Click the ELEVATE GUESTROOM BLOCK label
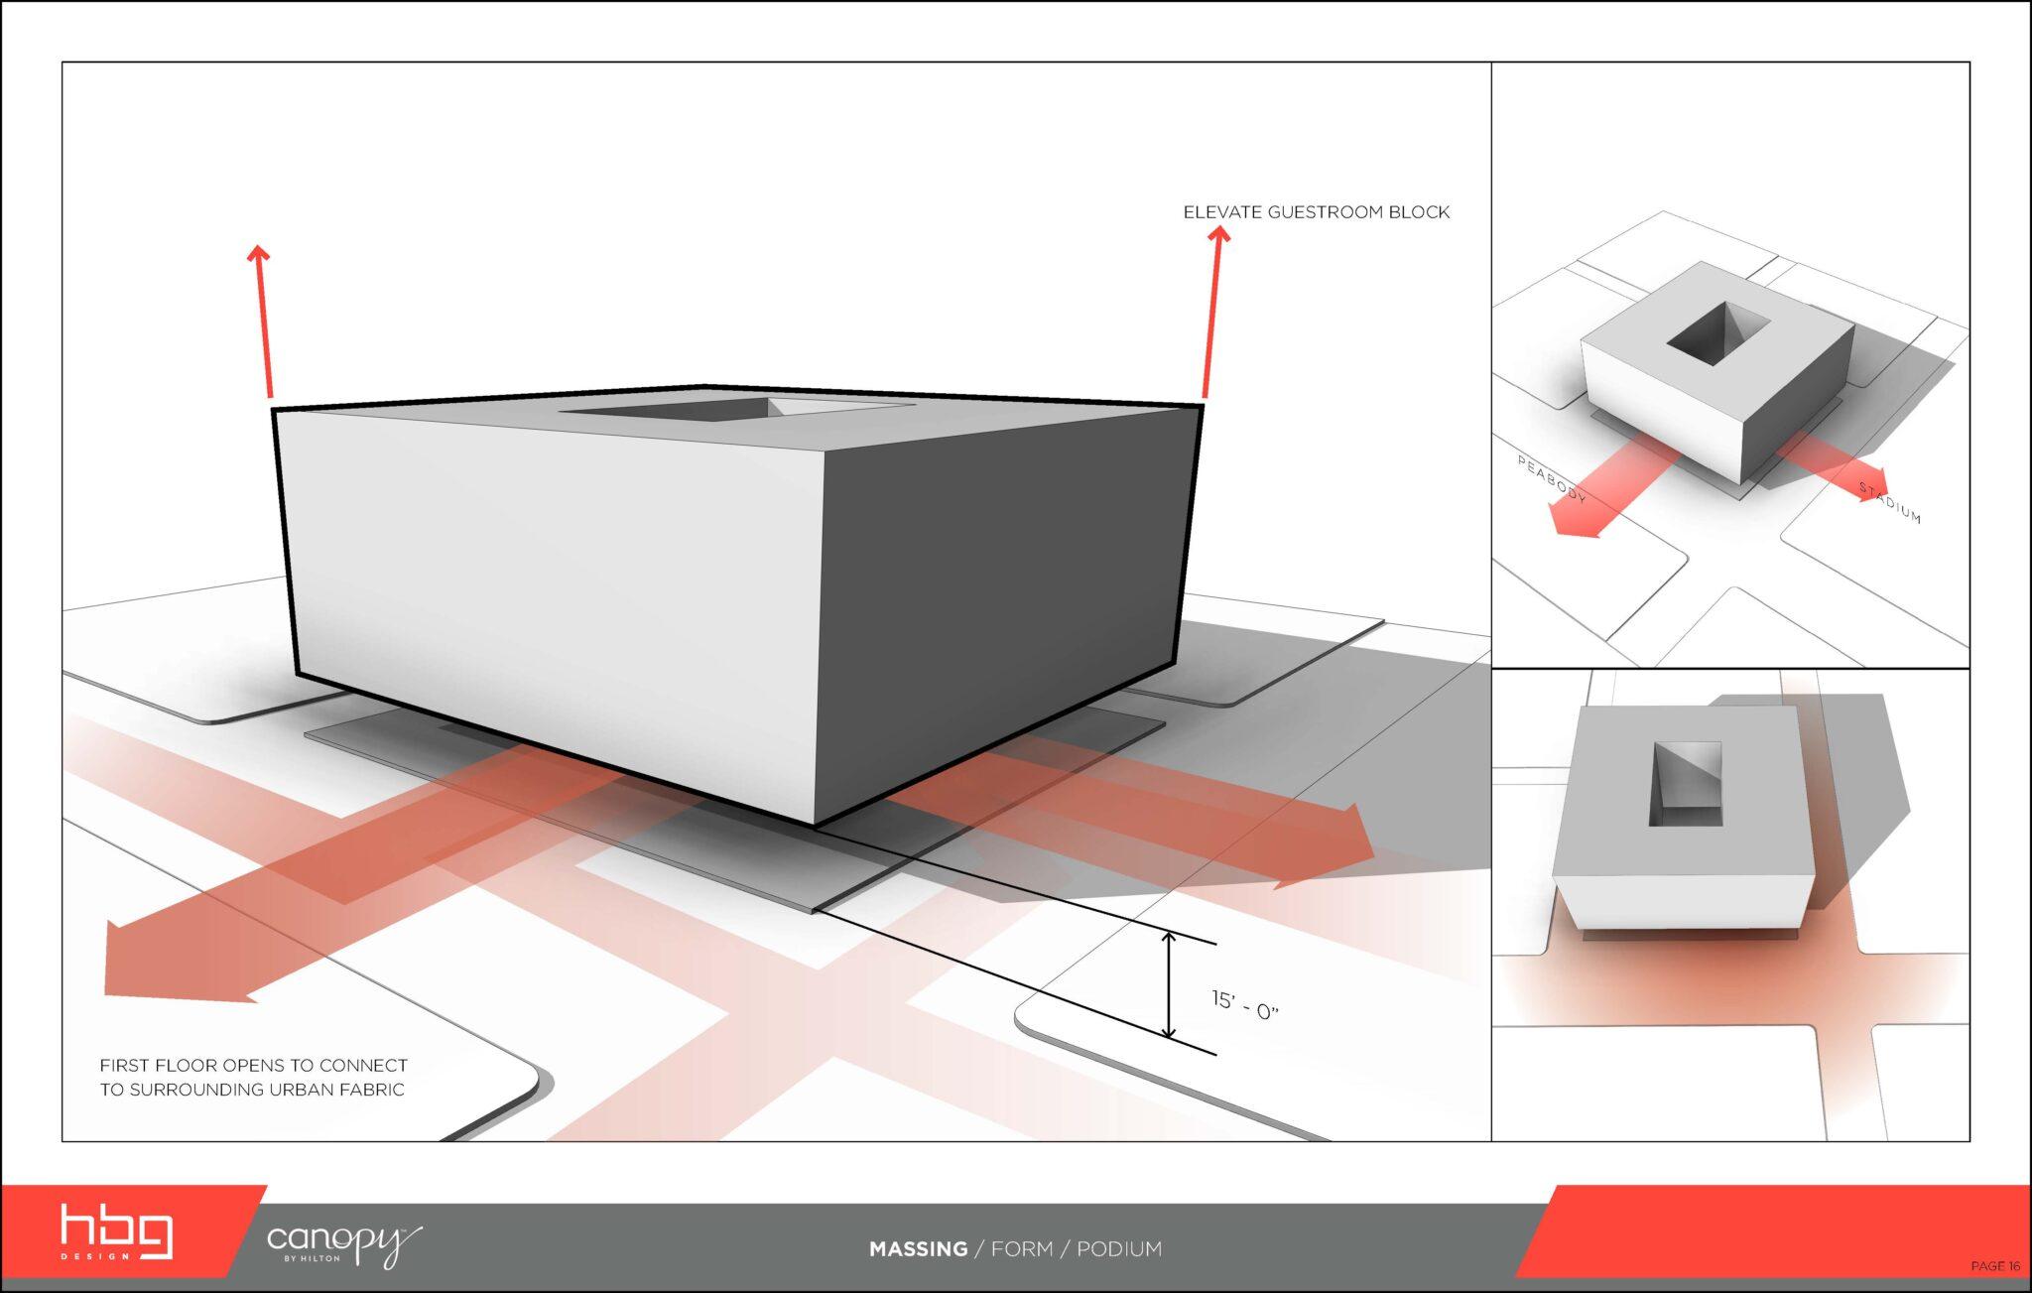Viewport: 2032px width, 1293px height. [1316, 212]
